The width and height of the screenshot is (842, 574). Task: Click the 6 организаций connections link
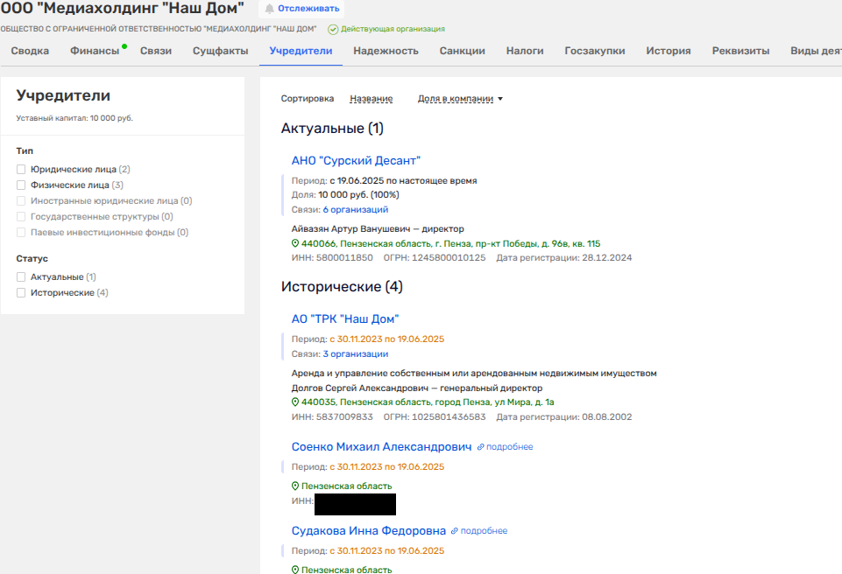(355, 209)
